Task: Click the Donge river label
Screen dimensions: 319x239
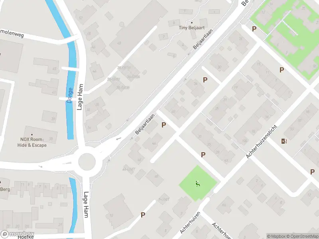Action: pyautogui.click(x=69, y=95)
